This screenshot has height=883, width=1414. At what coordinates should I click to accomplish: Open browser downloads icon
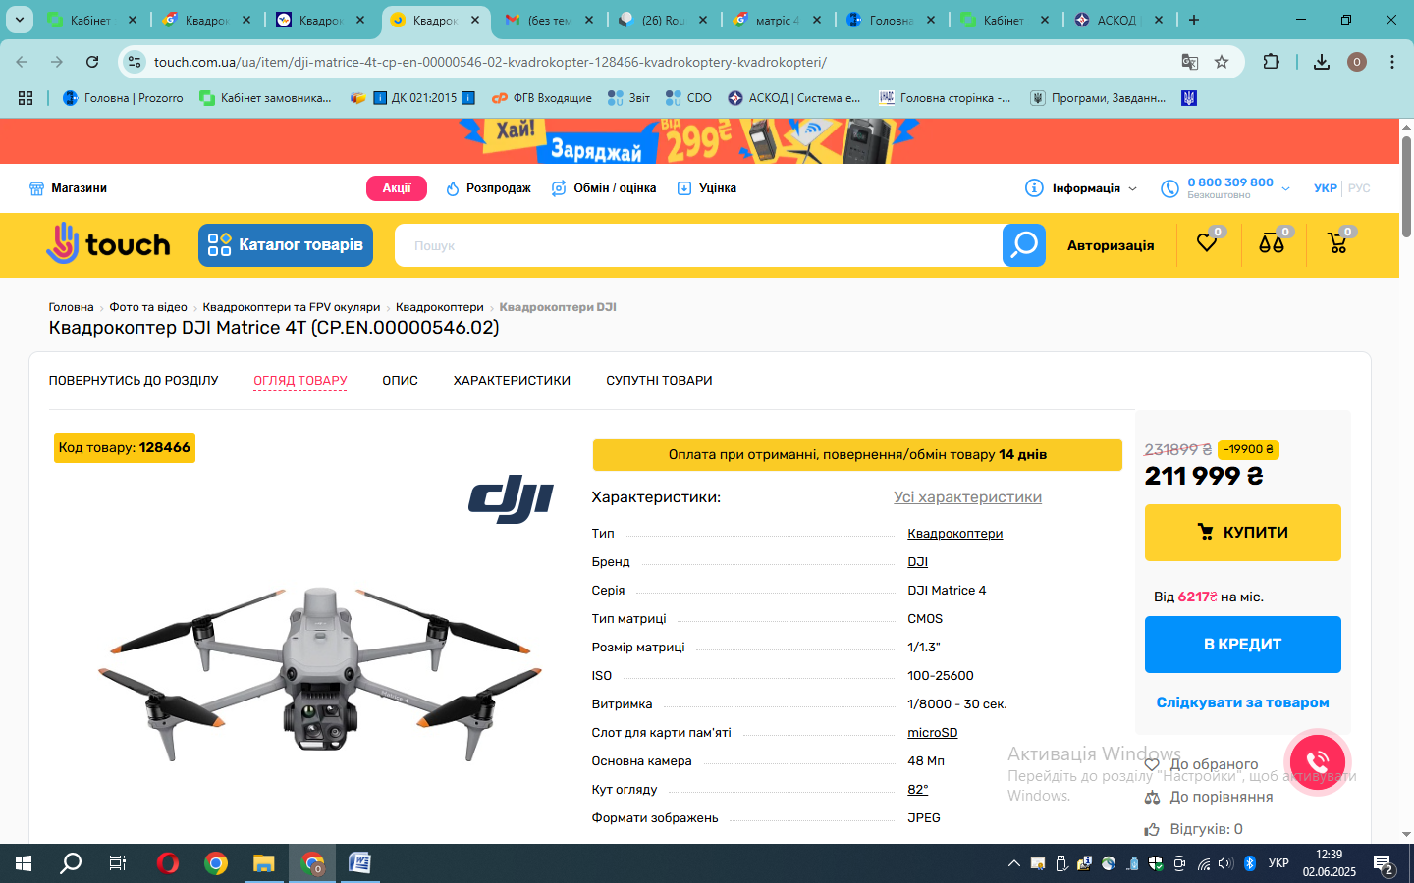1322,62
